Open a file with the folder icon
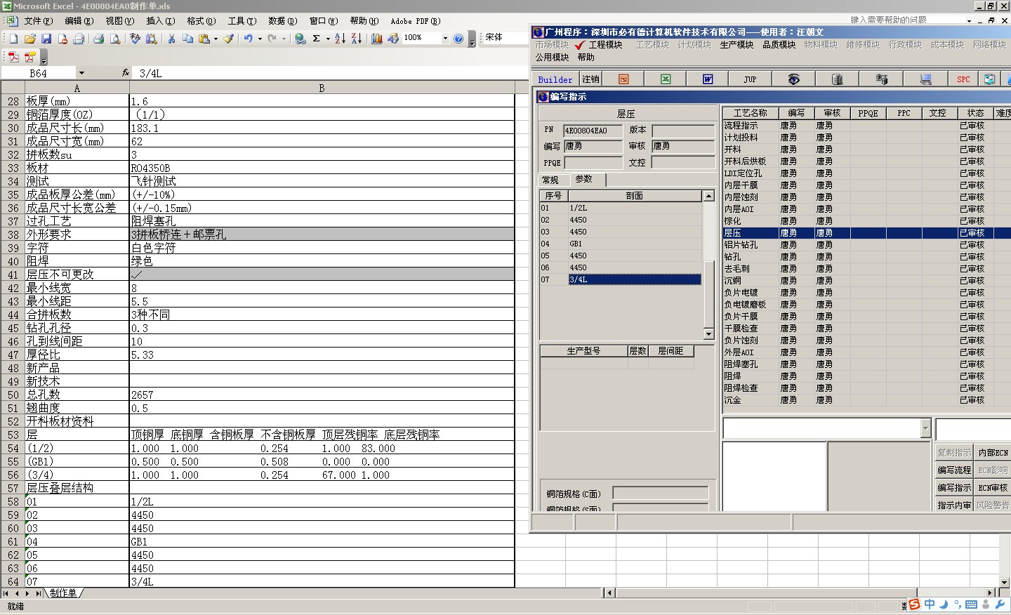 pyautogui.click(x=29, y=39)
